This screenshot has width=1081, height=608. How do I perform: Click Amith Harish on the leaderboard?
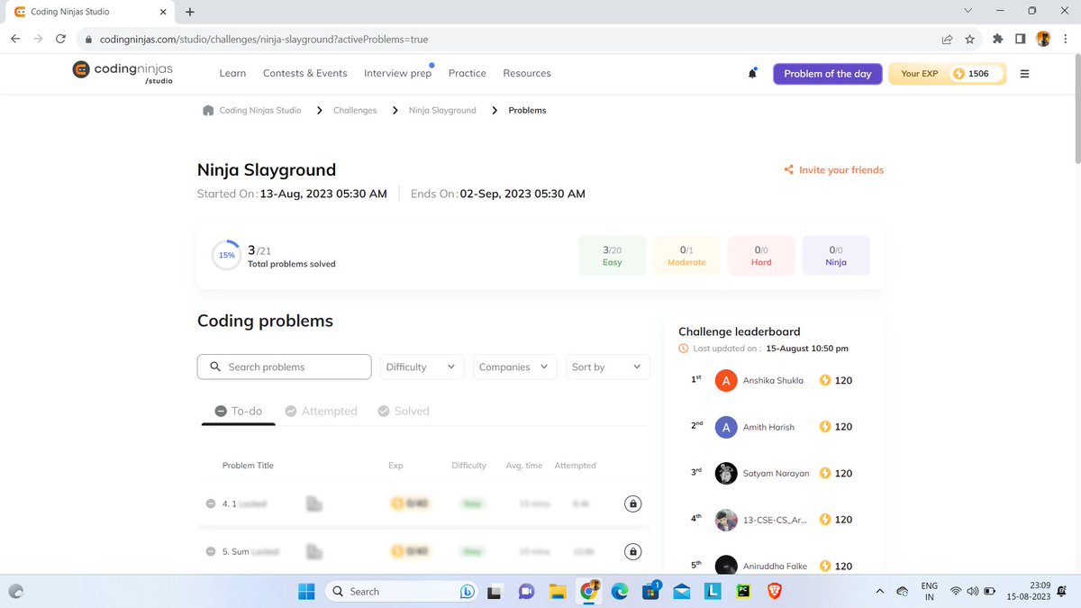tap(768, 427)
